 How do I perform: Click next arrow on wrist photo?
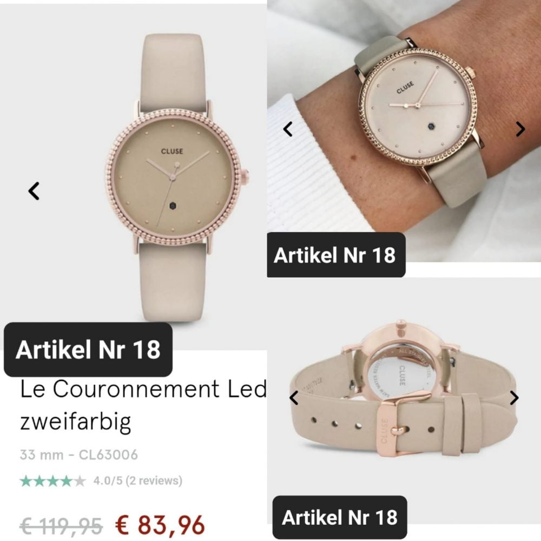(x=520, y=129)
